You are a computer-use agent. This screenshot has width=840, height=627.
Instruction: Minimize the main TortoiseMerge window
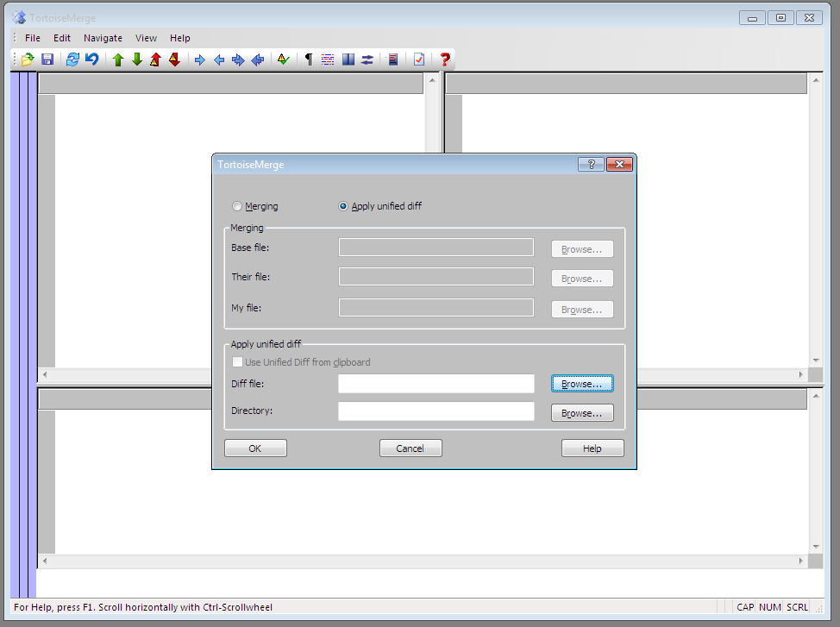[x=753, y=18]
